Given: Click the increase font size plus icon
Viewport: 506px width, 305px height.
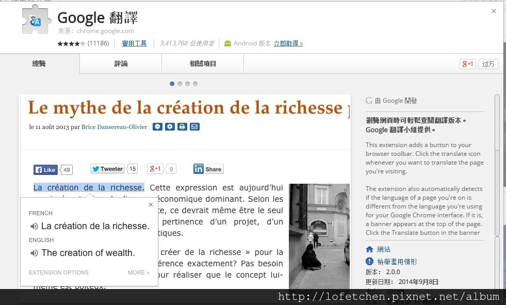Looking at the screenshot, I should pos(170,126).
